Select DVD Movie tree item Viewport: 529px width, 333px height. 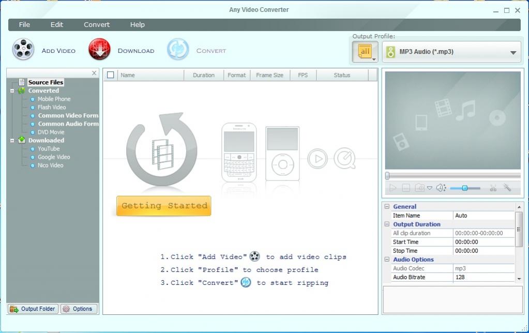51,132
